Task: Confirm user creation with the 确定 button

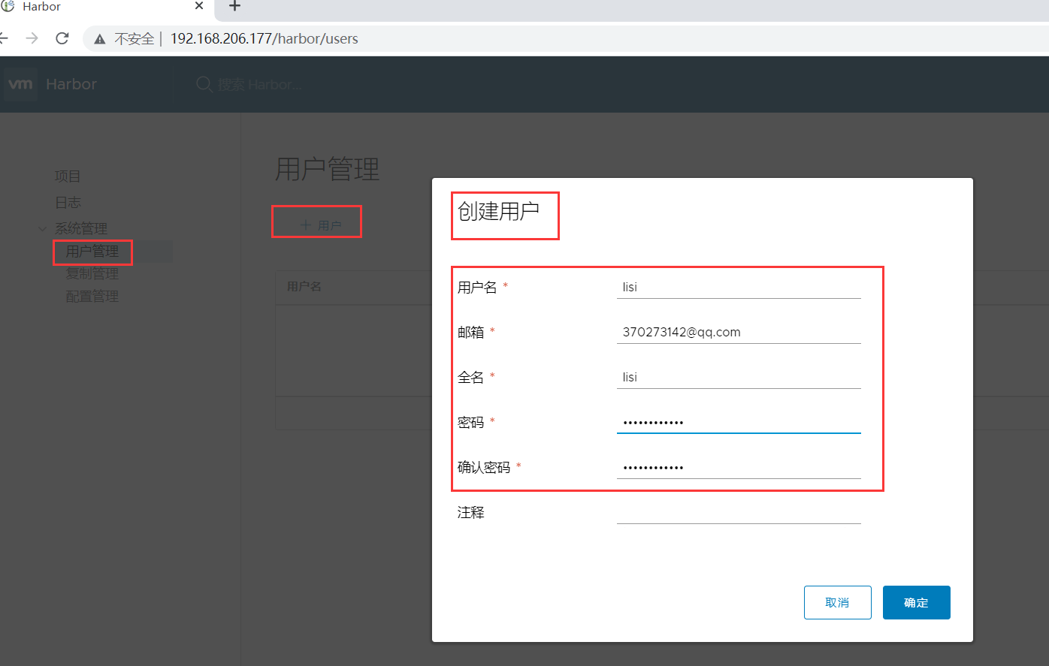Action: pyautogui.click(x=916, y=602)
